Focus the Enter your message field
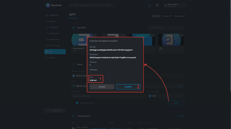231x129 pixels. point(109,96)
